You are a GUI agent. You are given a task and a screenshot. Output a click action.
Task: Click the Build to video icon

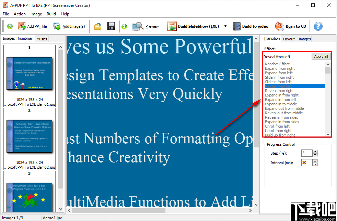click(x=237, y=26)
